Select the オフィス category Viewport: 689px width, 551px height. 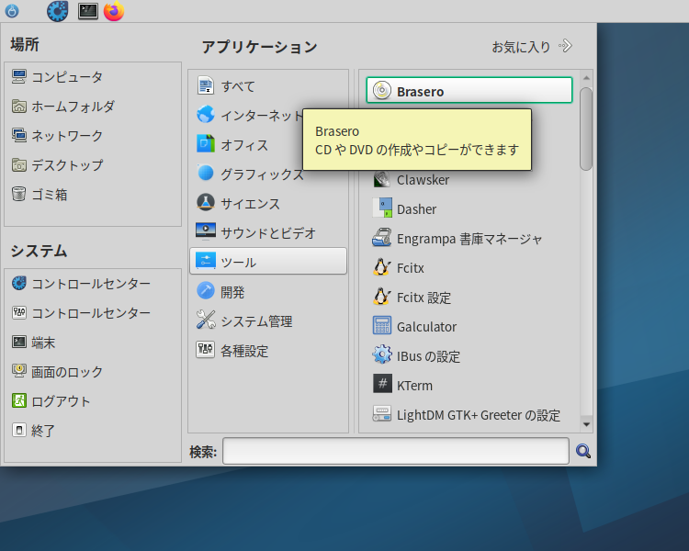268,144
